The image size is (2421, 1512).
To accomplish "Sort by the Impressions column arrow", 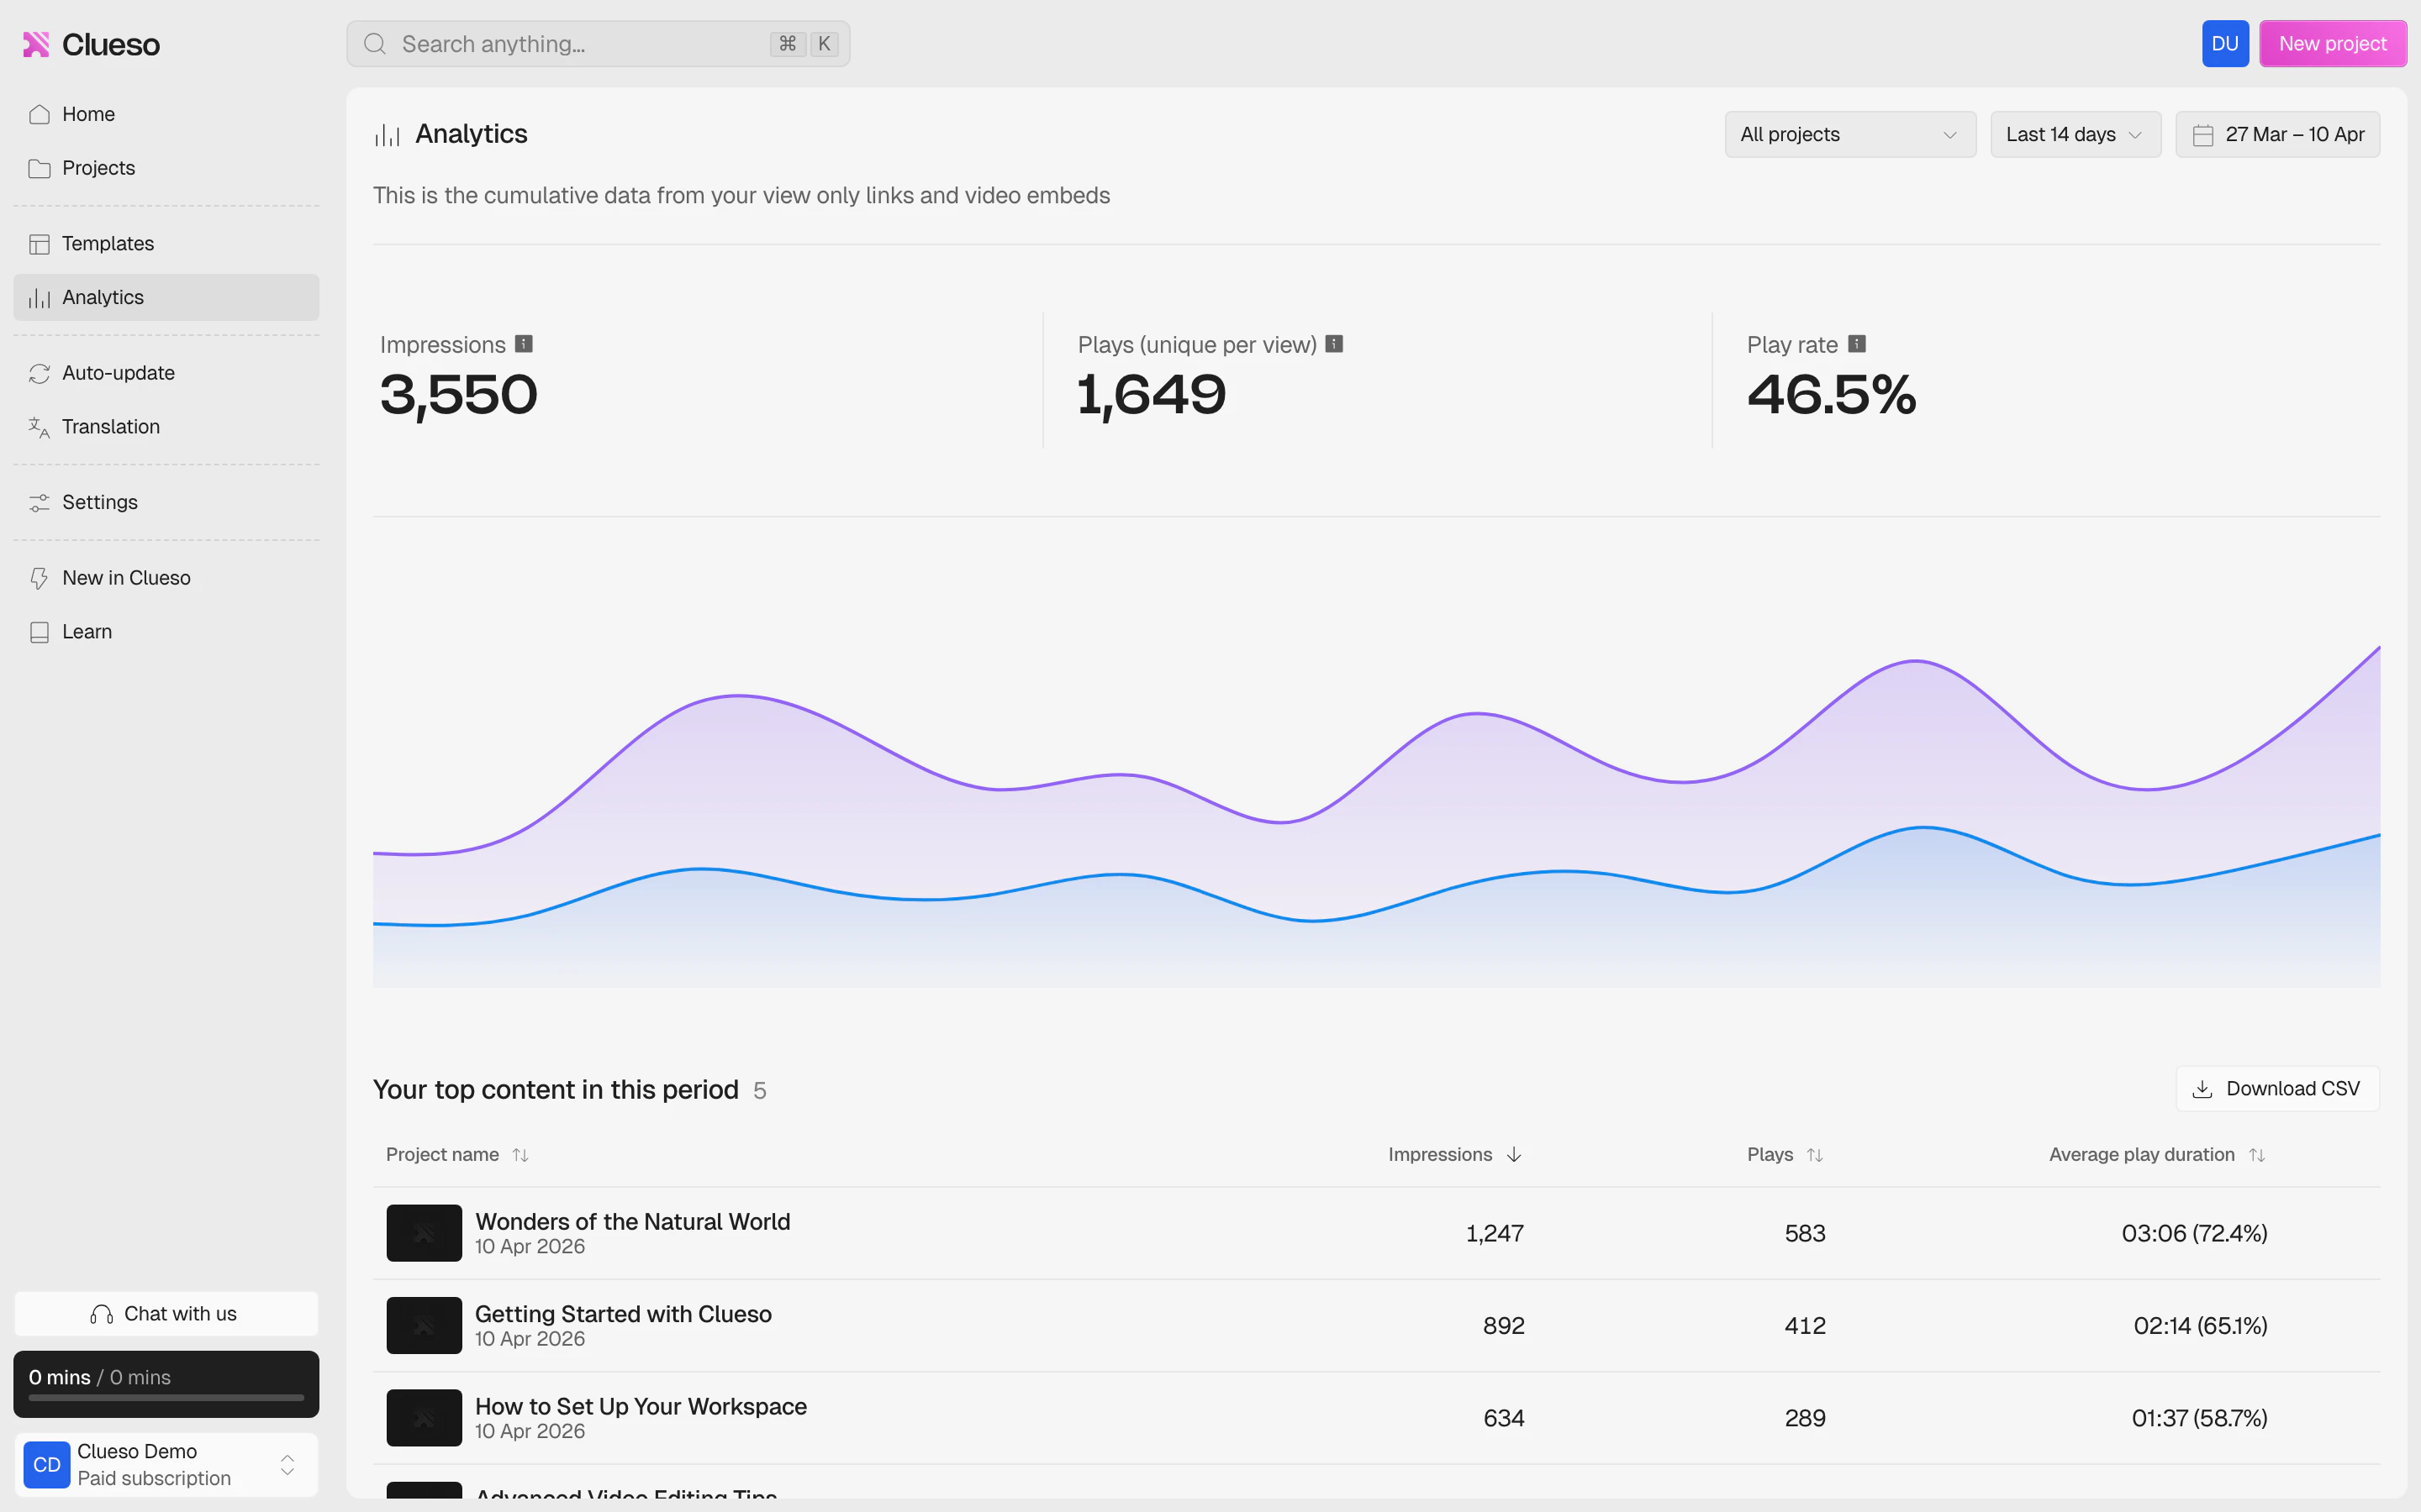I will [1514, 1155].
